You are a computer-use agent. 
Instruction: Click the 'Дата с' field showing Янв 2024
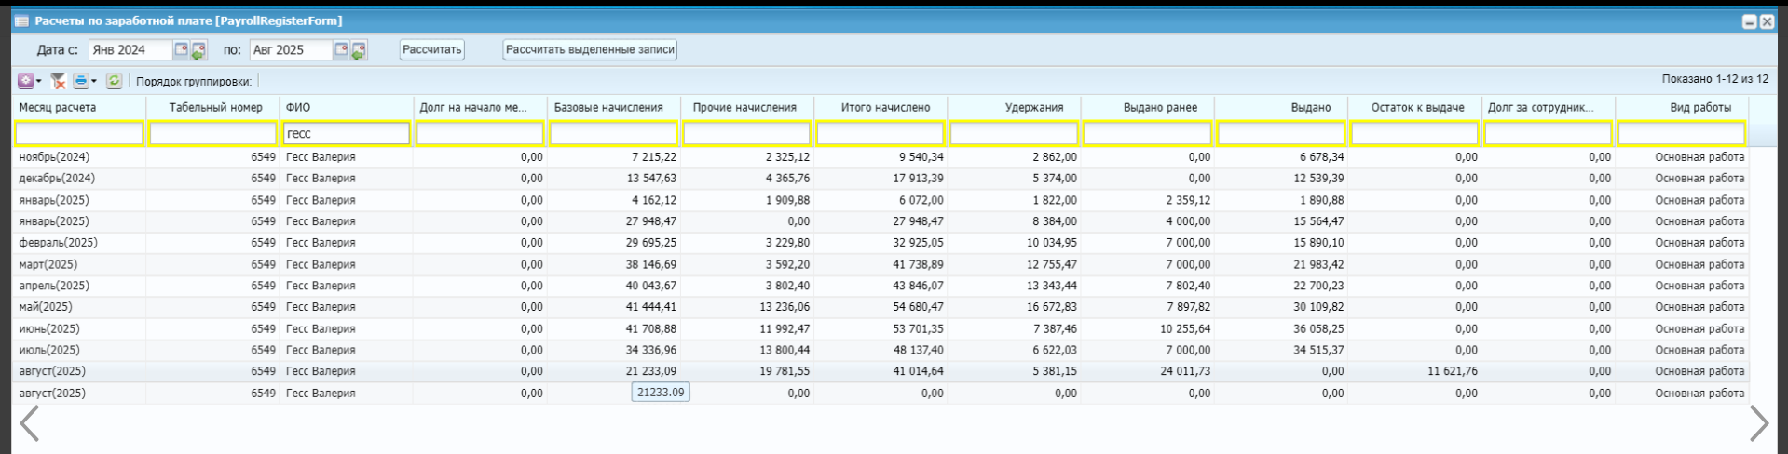click(131, 50)
